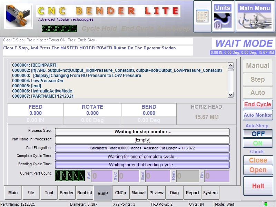The height and width of the screenshot is (207, 276).
Task: Open the Diag tab
Action: (x=175, y=193)
